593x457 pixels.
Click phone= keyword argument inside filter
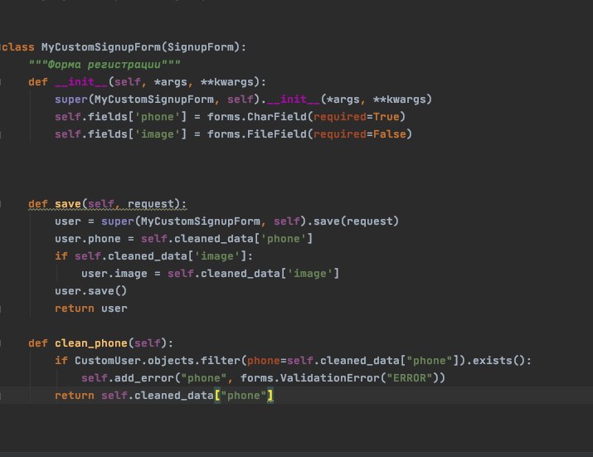coord(266,361)
